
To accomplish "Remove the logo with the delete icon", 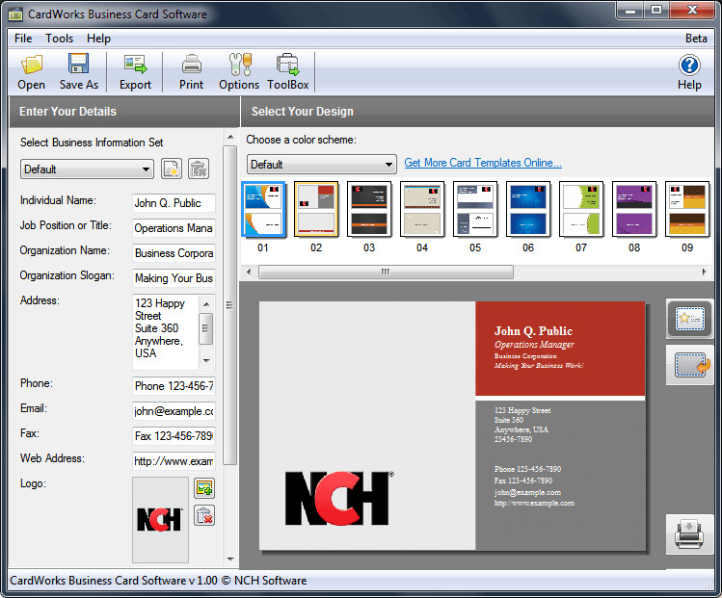I will point(204,515).
